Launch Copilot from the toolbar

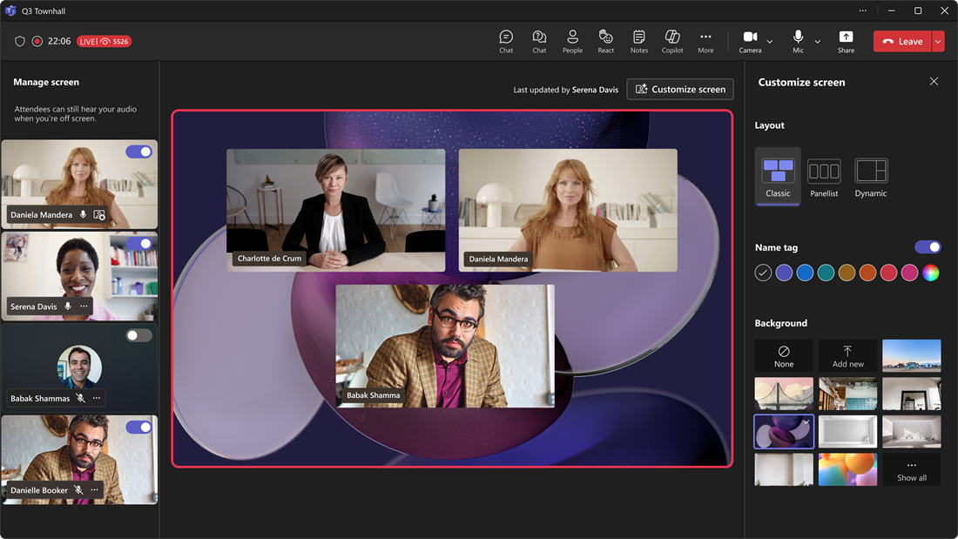pyautogui.click(x=672, y=41)
